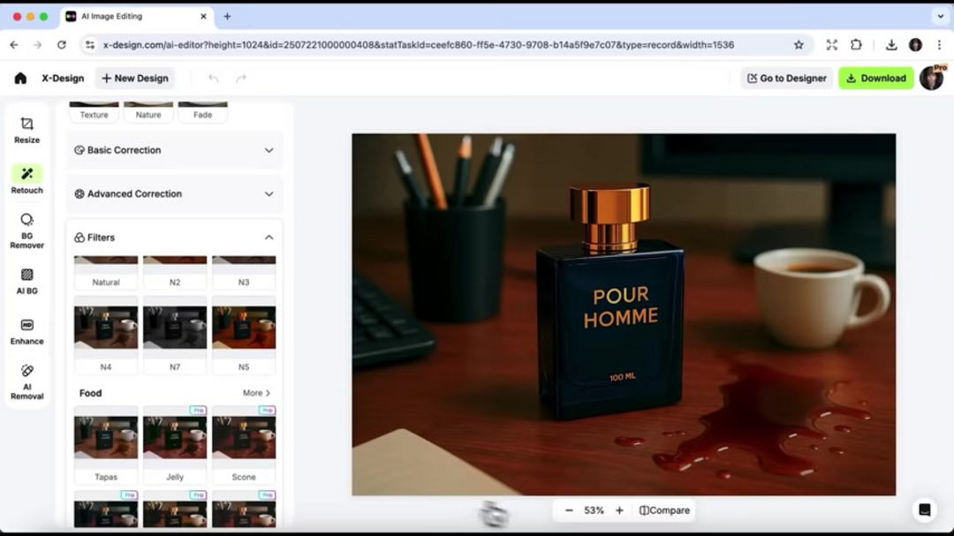Click the Download button
This screenshot has width=954, height=536.
coord(875,78)
